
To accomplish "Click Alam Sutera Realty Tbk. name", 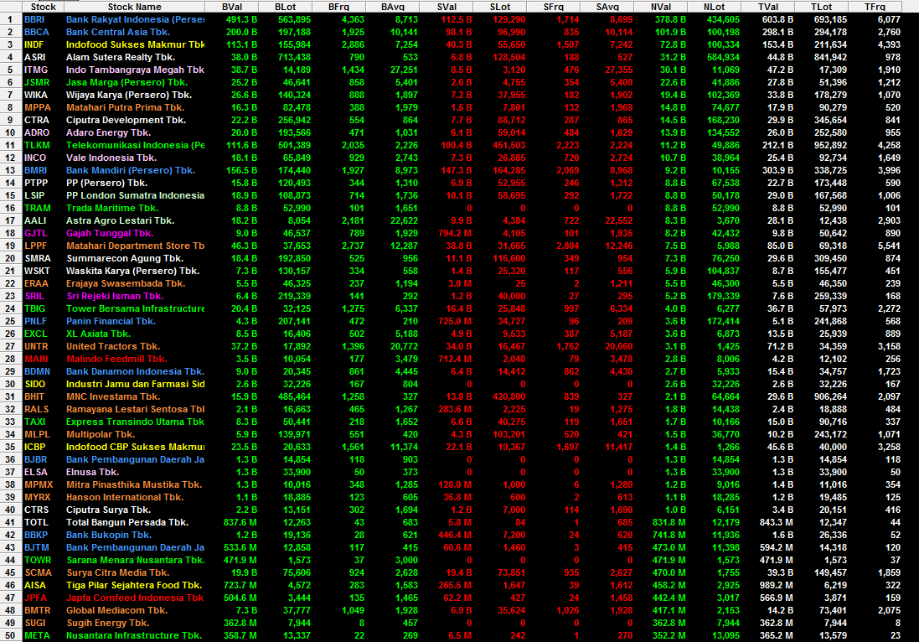I will pyautogui.click(x=121, y=58).
